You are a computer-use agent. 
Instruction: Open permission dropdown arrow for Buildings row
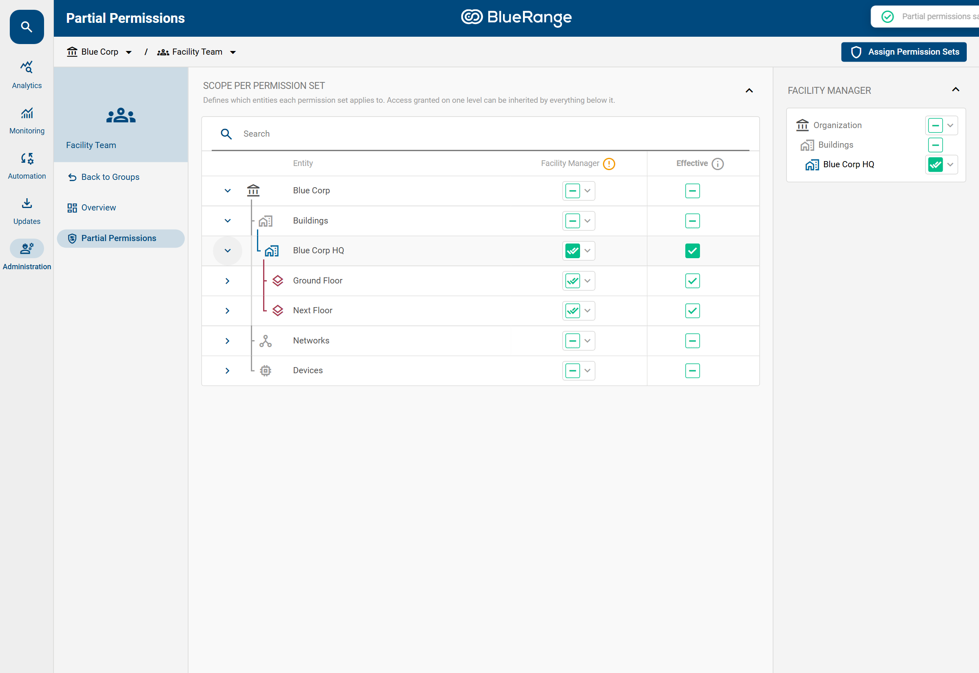(587, 221)
